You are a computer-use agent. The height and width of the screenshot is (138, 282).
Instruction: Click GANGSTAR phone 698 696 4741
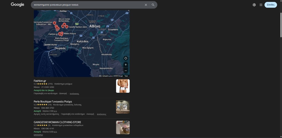[x=48, y=128]
